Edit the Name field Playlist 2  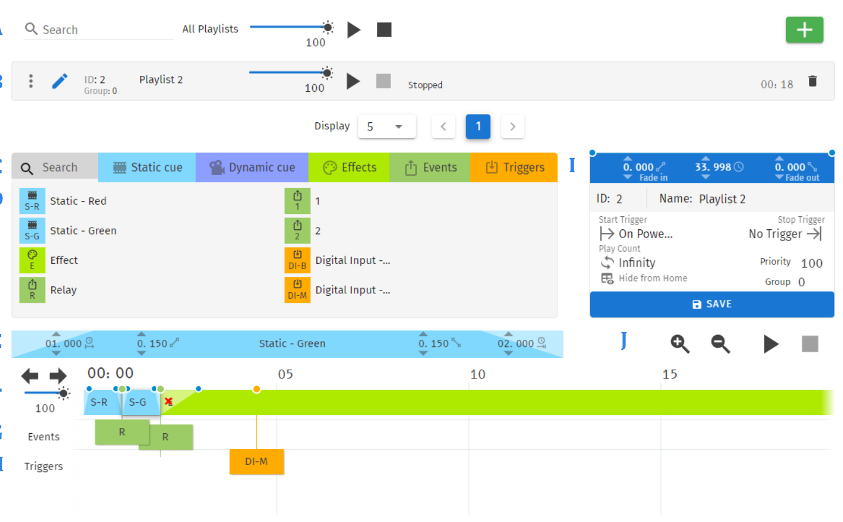tap(722, 199)
